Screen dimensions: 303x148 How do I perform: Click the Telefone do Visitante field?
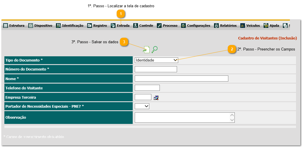(147, 88)
